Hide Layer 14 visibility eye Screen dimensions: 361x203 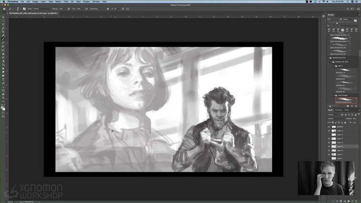pos(329,150)
